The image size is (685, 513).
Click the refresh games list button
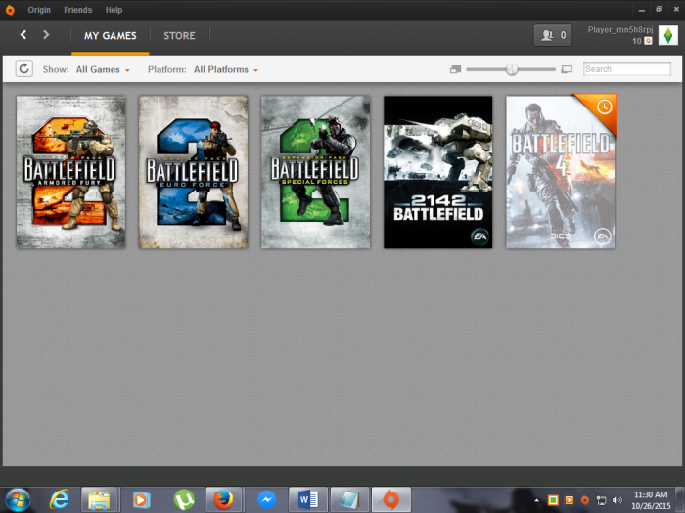point(24,69)
